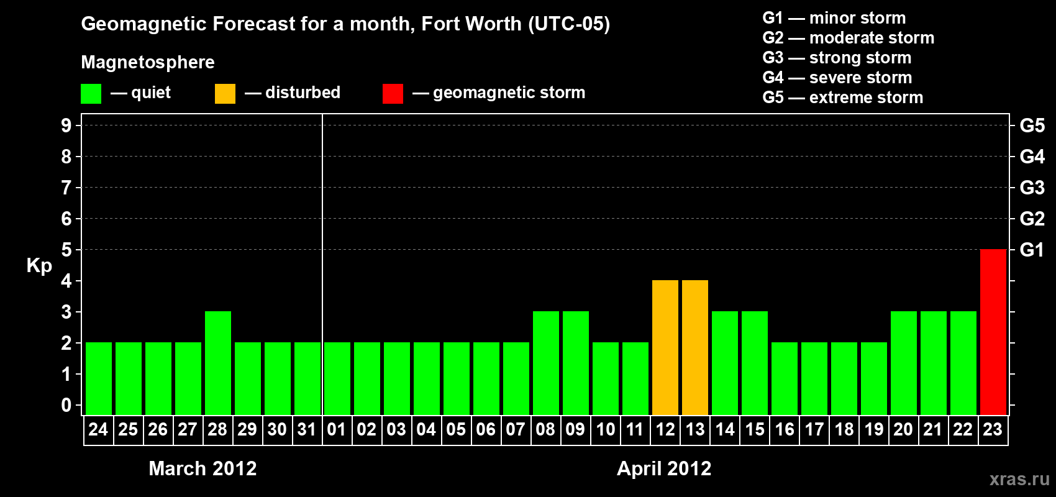Click the 'G5 — extreme storm' legend text

843,98
